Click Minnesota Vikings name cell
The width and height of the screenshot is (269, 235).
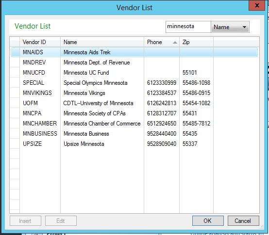pos(84,93)
